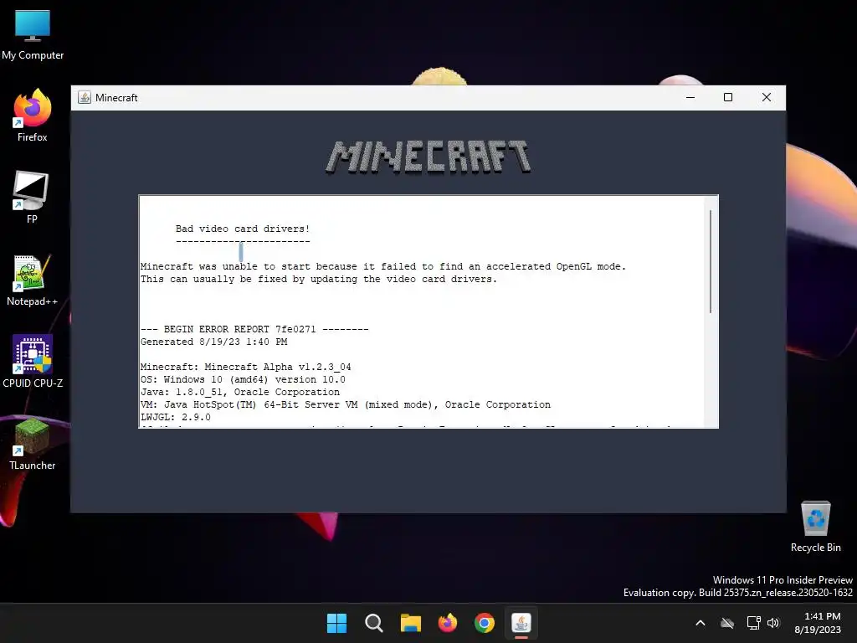Close the Minecraft window
This screenshot has width=857, height=643.
[767, 97]
